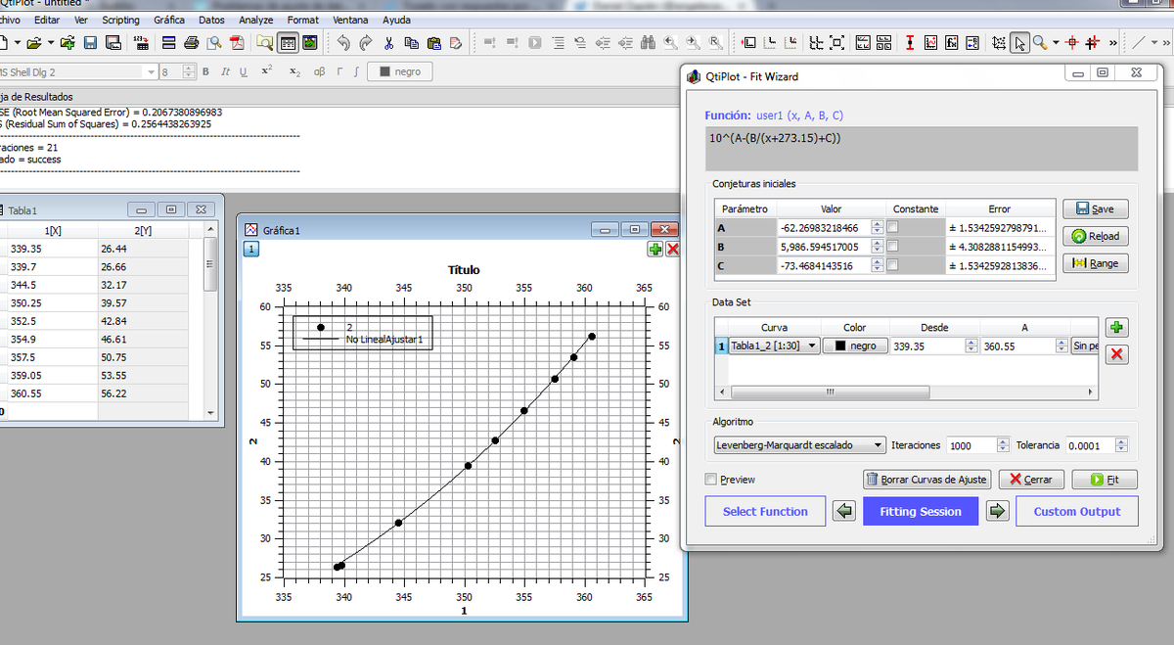
Task: Export via the PDF icon
Action: 236,43
